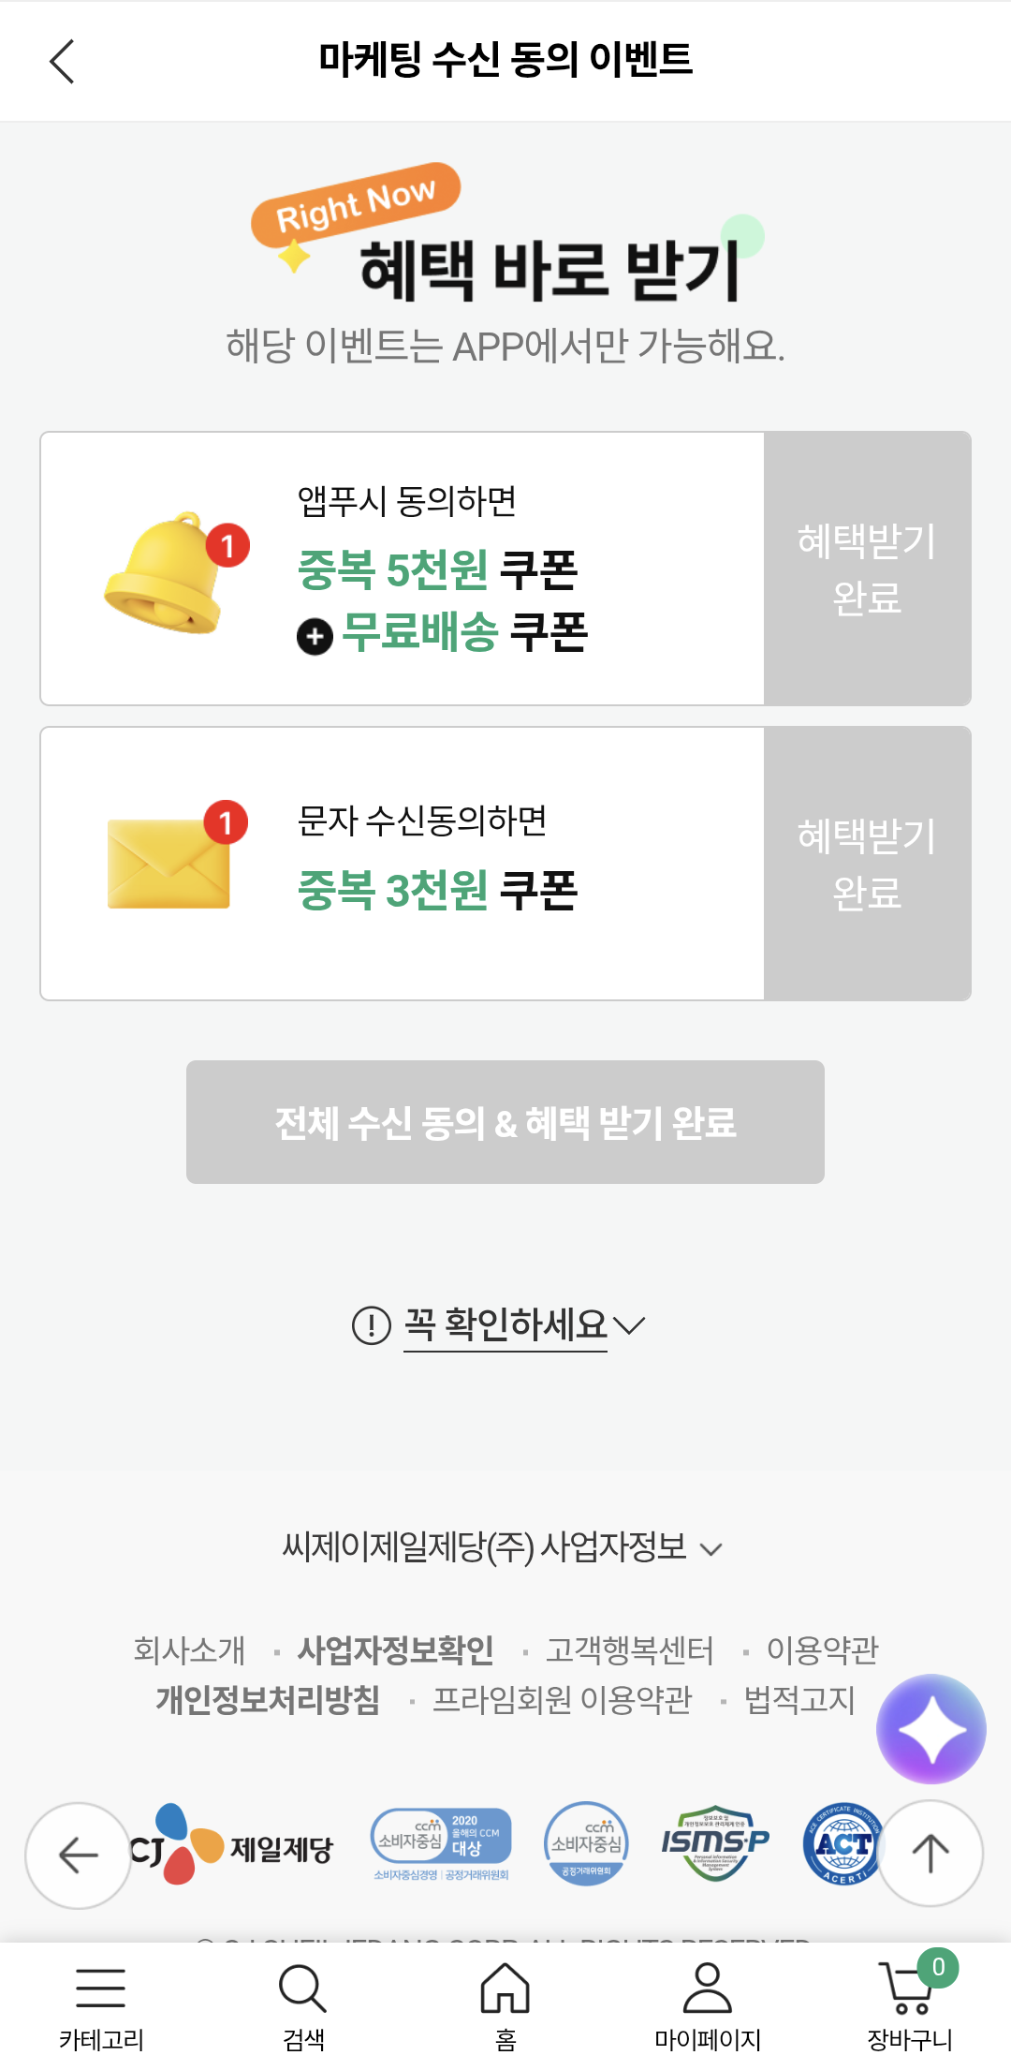Expand the 꼭 확인하세요 notice section
Screen dimensions: 1011x2070
click(505, 1325)
